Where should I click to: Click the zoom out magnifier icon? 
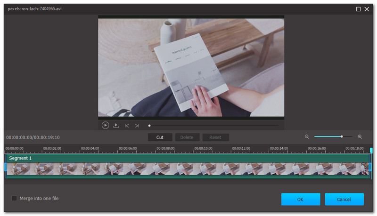pyautogui.click(x=307, y=137)
